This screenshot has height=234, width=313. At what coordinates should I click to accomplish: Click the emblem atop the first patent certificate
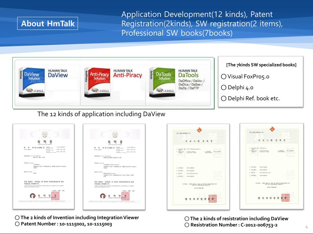point(45,134)
